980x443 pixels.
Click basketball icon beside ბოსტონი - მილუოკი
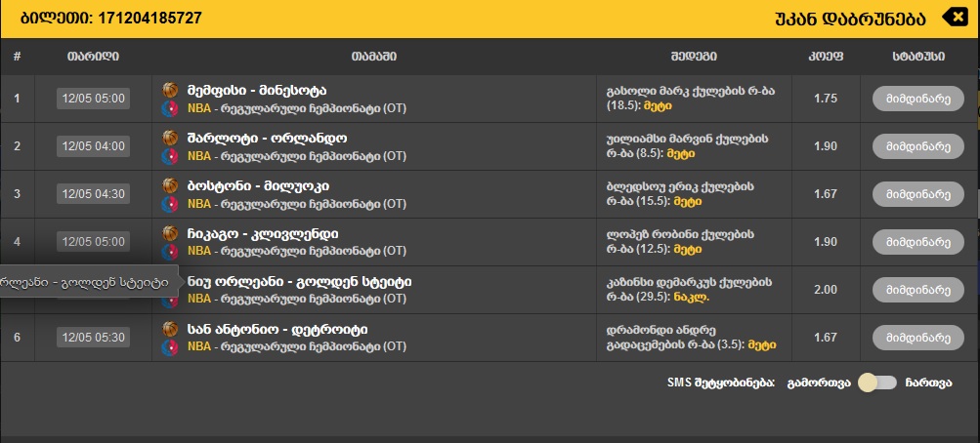click(x=170, y=185)
